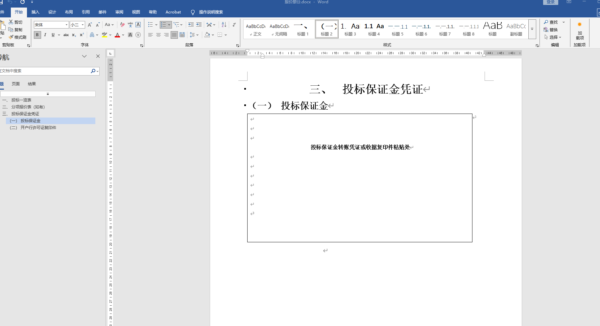Select 开户行许可证复印件 in navigation tree

[x=38, y=128]
